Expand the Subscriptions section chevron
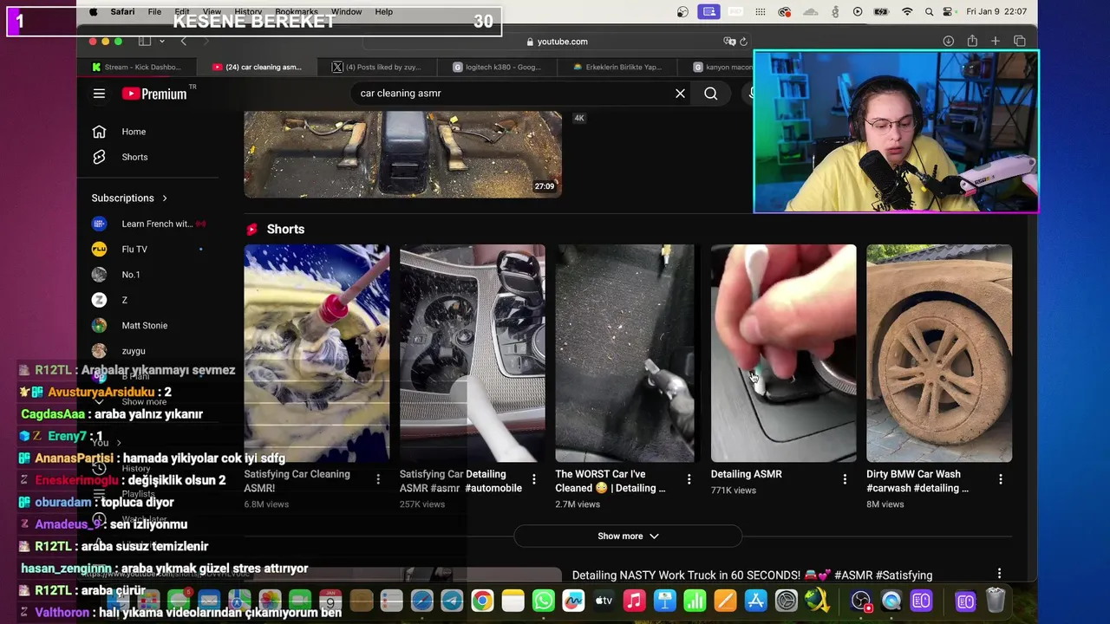This screenshot has width=1110, height=624. 165,198
